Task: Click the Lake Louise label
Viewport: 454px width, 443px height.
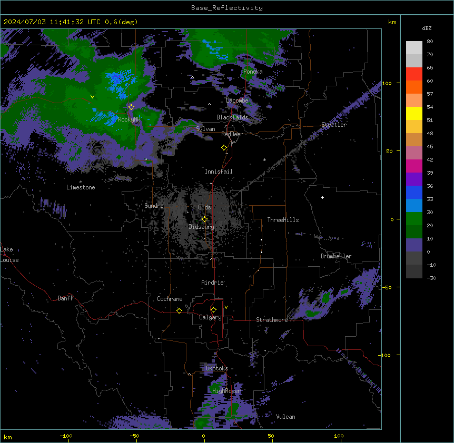Action: [x=9, y=255]
